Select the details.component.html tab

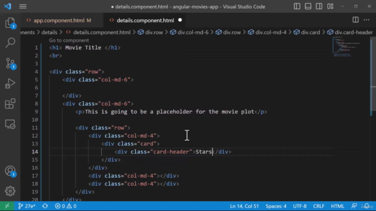[145, 21]
